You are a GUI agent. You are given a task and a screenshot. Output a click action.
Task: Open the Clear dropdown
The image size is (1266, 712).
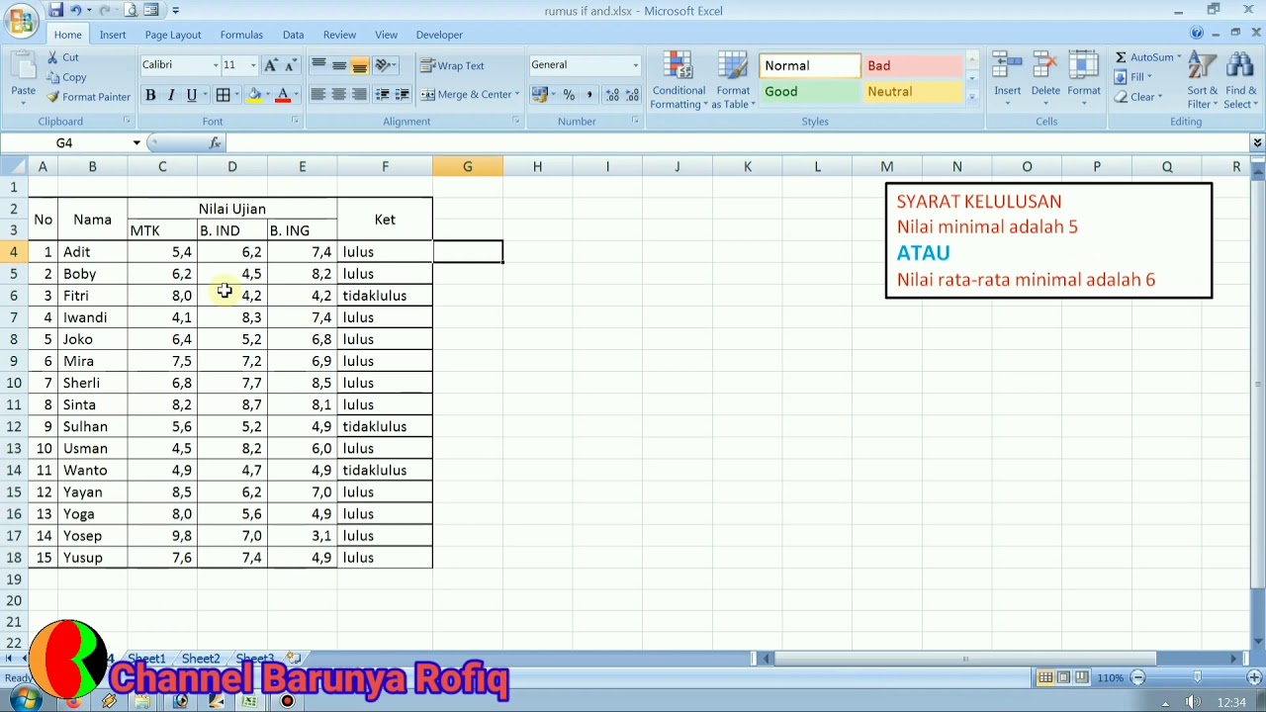pyautogui.click(x=1138, y=97)
